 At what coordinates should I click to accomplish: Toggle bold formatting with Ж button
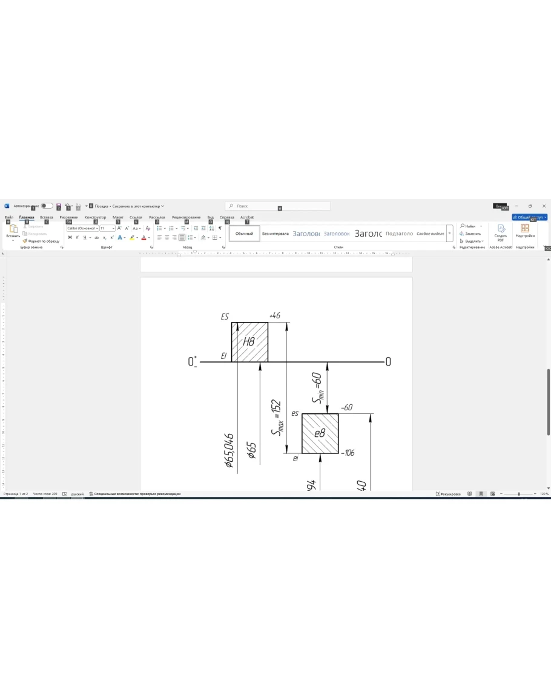tap(70, 237)
